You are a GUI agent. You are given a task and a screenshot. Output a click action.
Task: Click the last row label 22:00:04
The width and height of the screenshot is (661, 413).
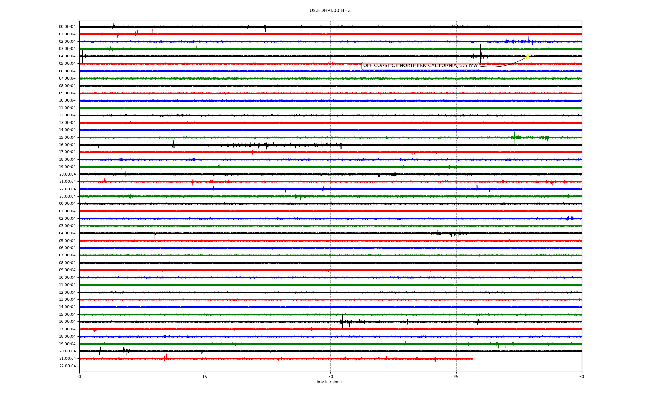tap(67, 366)
